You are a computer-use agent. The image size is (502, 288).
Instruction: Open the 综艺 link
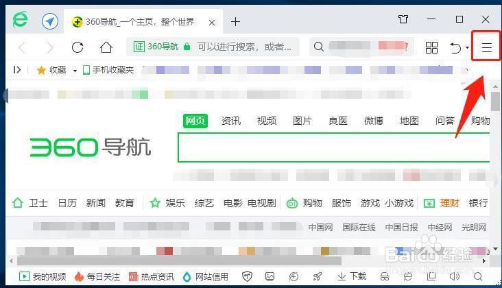tap(204, 203)
